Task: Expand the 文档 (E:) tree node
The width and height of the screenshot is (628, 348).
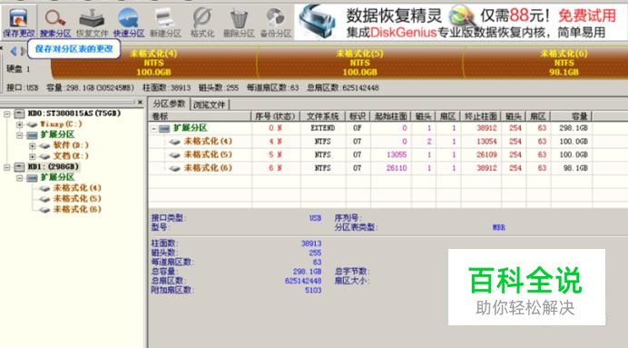Action: [32, 156]
